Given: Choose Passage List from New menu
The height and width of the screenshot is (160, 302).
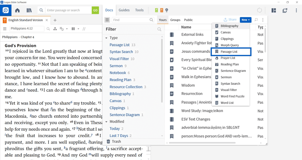Looking at the screenshot, I should pos(229,52).
